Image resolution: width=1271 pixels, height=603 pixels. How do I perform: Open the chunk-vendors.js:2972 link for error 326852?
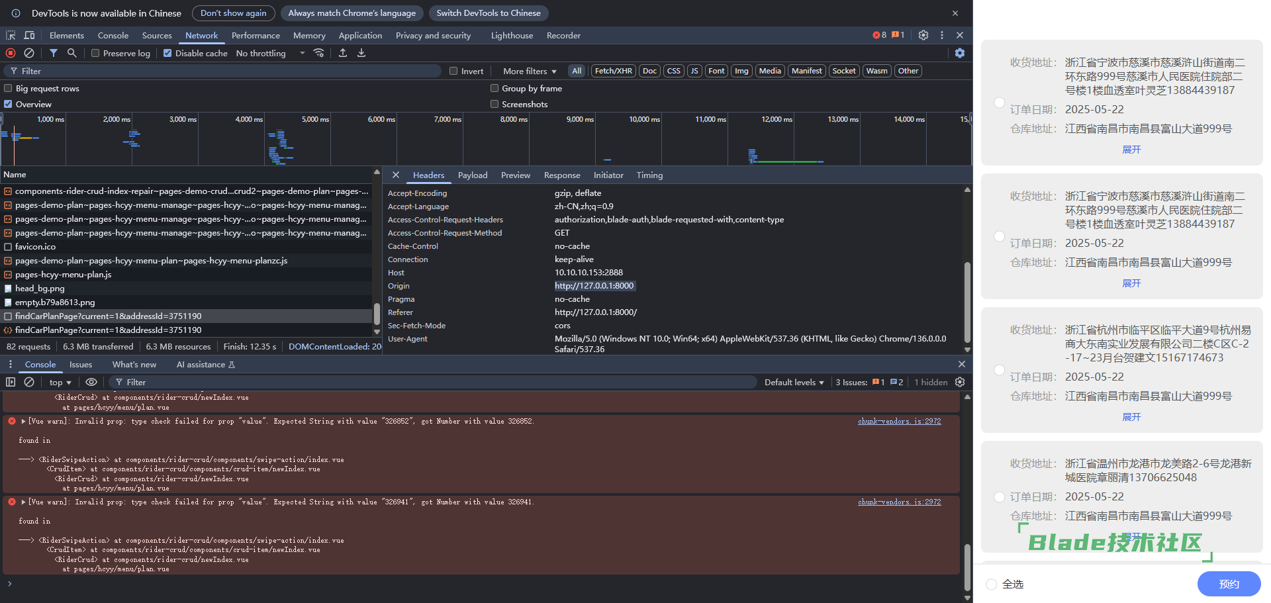(x=899, y=421)
